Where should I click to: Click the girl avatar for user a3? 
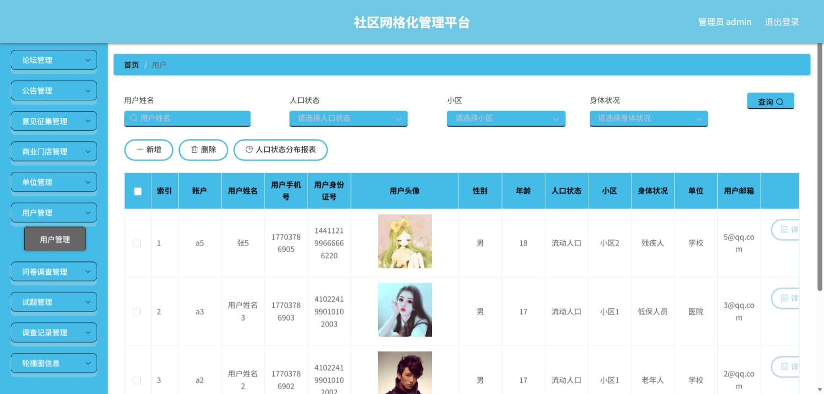405,310
